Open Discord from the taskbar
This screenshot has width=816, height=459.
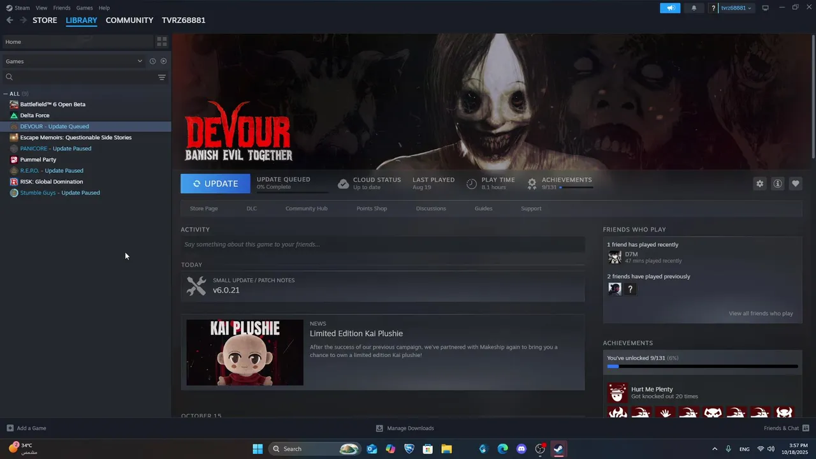521,449
